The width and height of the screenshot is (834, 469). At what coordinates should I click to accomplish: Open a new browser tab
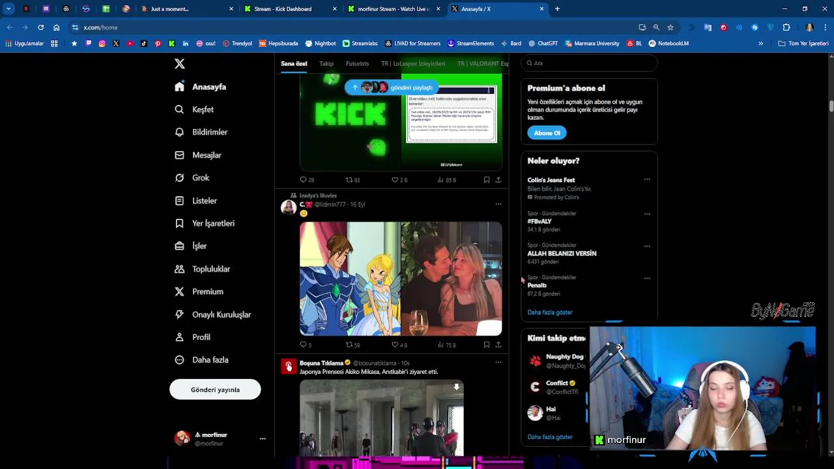click(557, 9)
